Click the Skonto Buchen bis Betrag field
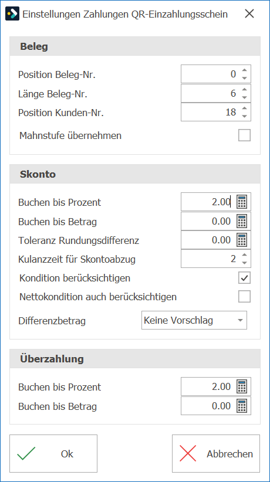Viewport: 270px width, 482px height. (216, 221)
